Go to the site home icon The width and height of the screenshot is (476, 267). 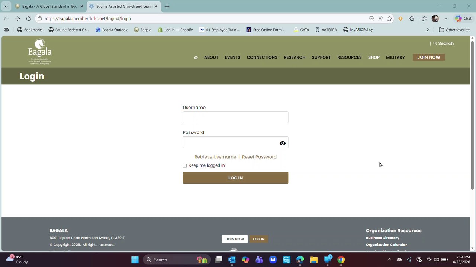196,57
